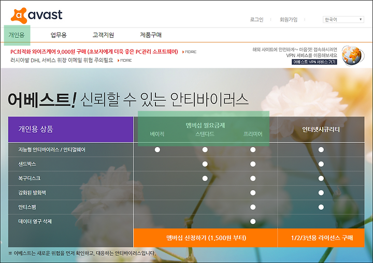Screen dimensions: 373x263
Task: Click 프리미어 dot in 안티스팸 row
Action: pos(253,207)
